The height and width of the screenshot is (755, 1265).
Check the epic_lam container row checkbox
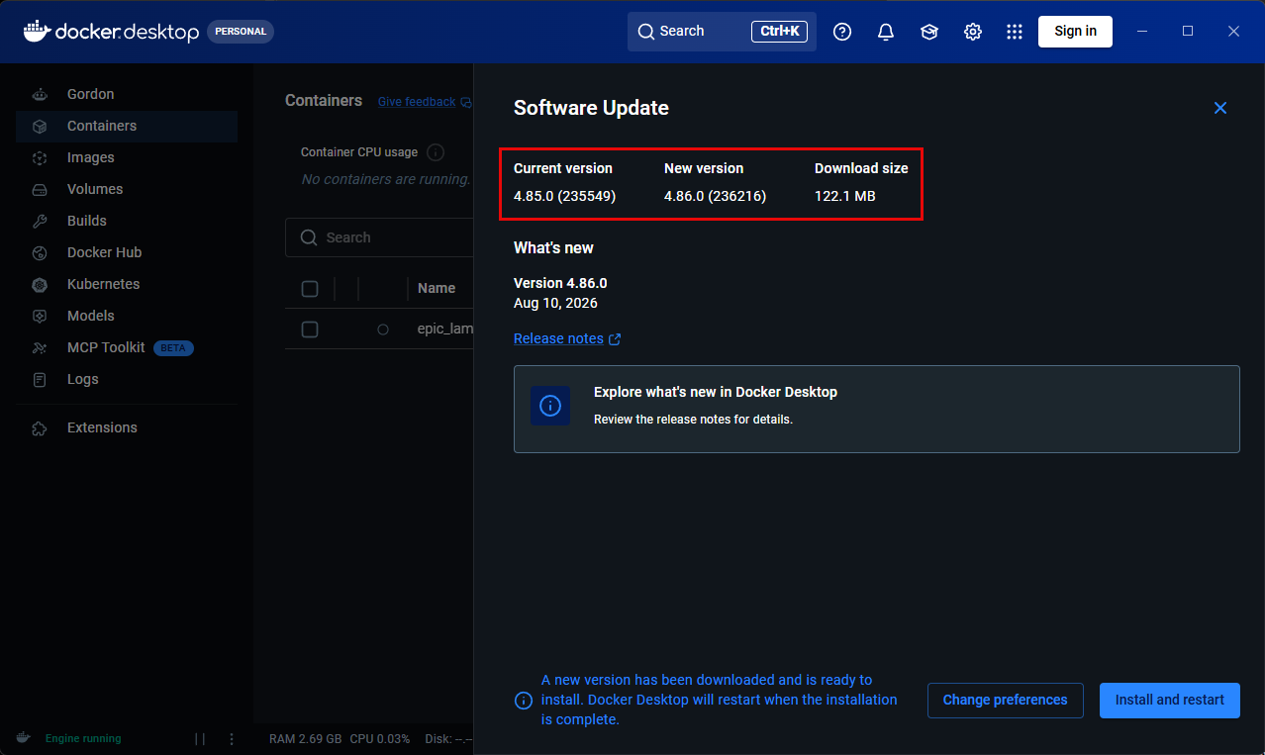(310, 330)
